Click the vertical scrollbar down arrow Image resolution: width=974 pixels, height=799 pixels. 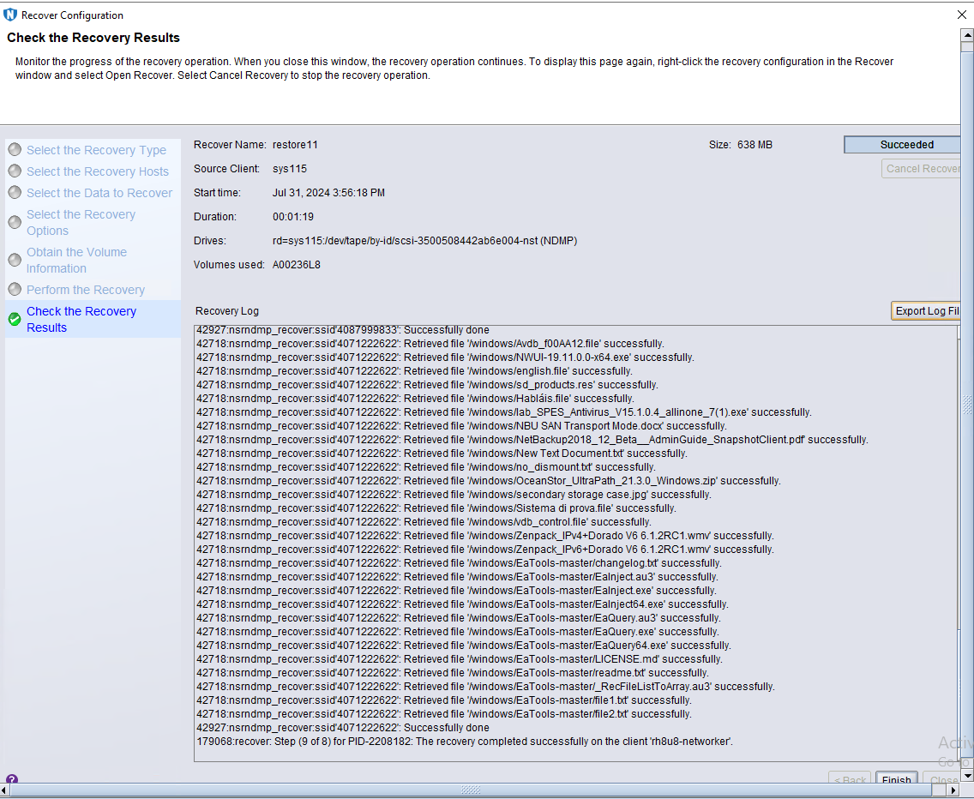point(966,775)
